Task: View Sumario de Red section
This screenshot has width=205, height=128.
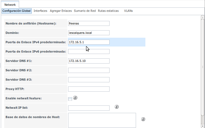Action: click(85, 11)
